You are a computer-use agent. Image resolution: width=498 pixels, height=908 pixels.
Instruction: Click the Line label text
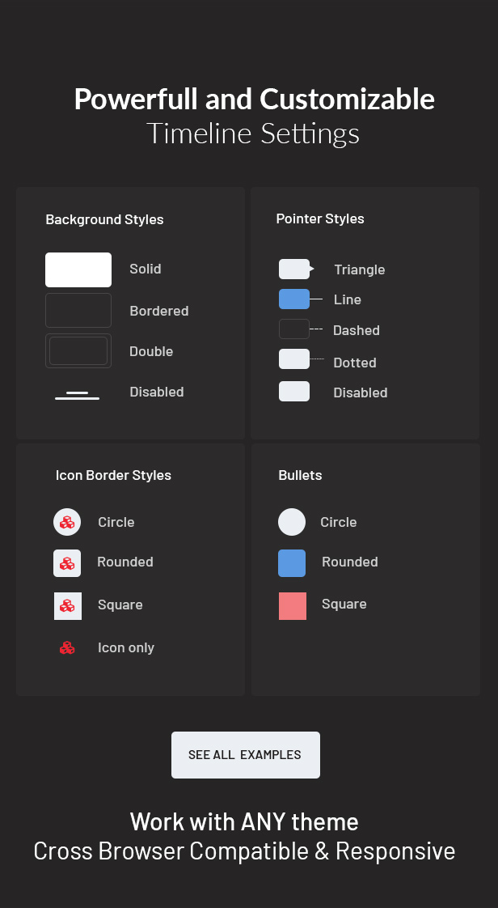(x=348, y=300)
